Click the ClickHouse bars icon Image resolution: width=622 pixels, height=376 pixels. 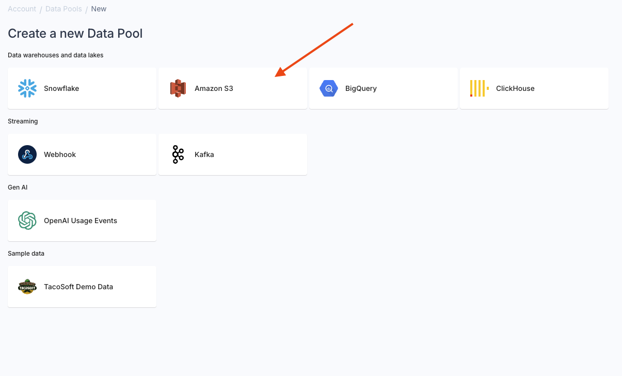click(479, 88)
